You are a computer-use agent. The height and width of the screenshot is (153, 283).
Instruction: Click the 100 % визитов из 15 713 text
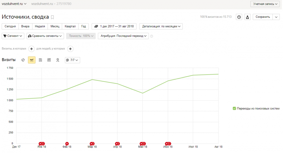[216, 17]
